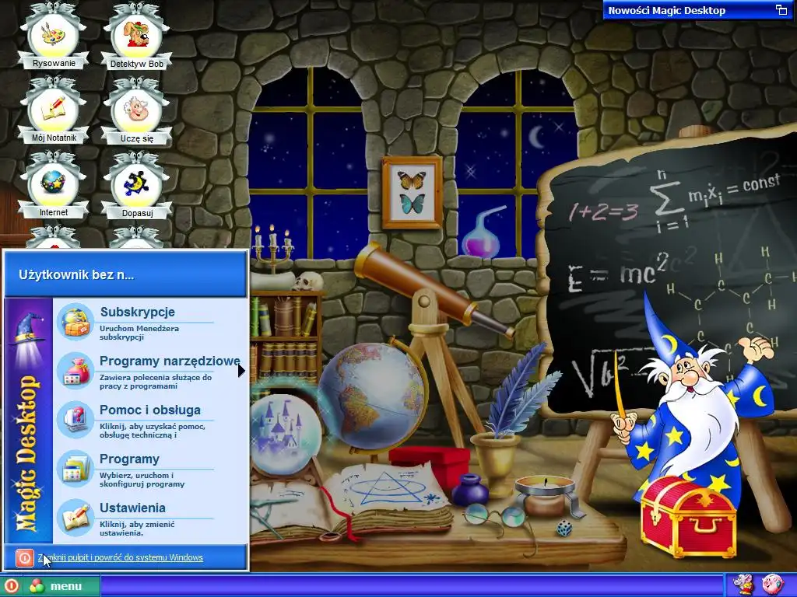Open the Pomoc i obsługa menu entry

(150, 420)
